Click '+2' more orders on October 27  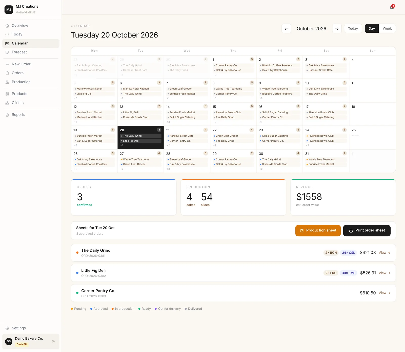point(122,169)
